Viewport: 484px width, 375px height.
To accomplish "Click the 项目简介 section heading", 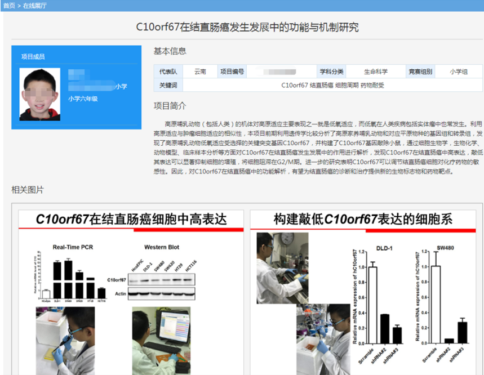I will tap(170, 106).
